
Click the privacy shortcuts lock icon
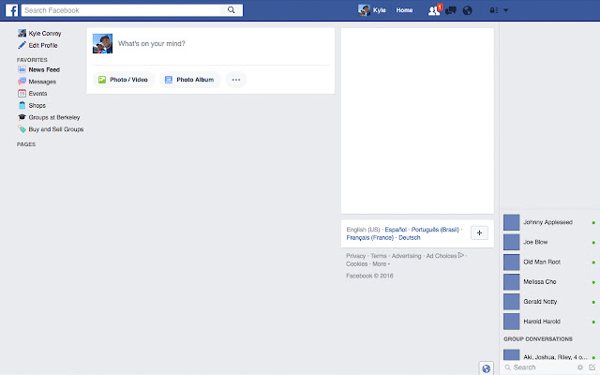tap(492, 10)
